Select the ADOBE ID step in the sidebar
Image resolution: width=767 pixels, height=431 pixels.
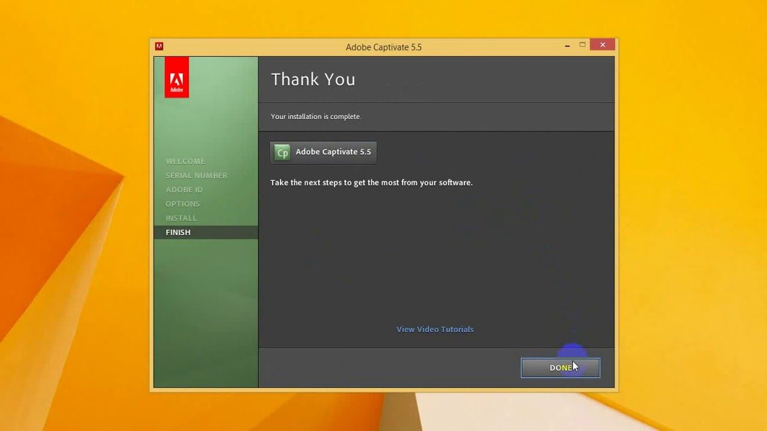pyautogui.click(x=183, y=189)
